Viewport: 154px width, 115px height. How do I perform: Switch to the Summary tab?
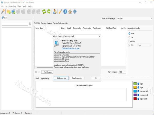37,23
